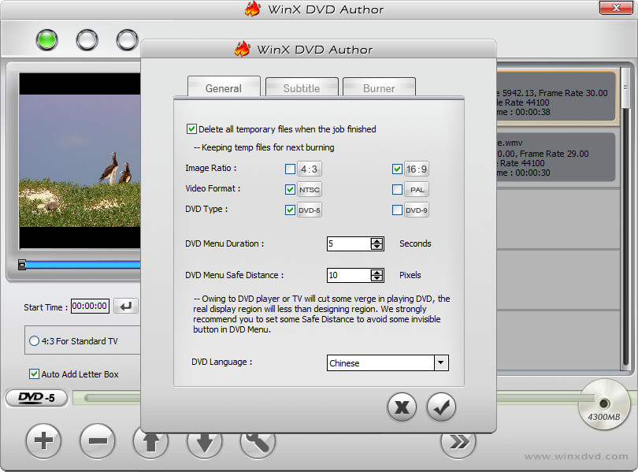Open the DVD Language dropdown
The width and height of the screenshot is (638, 472).
pyautogui.click(x=441, y=363)
